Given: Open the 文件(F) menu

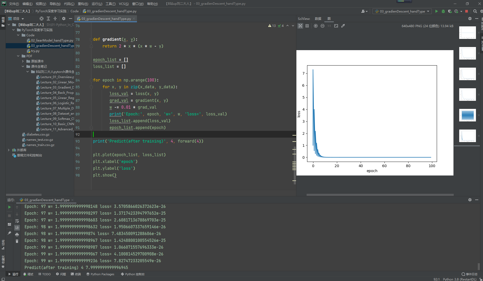Looking at the screenshot, I should [x=14, y=4].
